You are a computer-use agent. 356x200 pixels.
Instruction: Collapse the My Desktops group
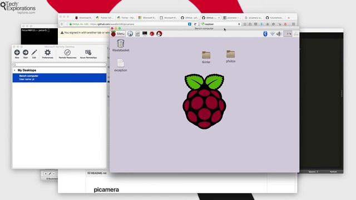click(x=15, y=71)
